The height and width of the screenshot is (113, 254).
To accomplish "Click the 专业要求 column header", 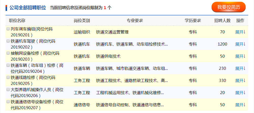I will (x=135, y=21).
